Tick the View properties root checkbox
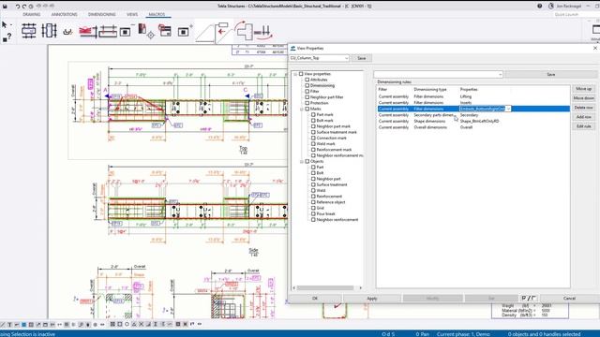Image resolution: width=600 pixels, height=337 pixels. click(301, 74)
